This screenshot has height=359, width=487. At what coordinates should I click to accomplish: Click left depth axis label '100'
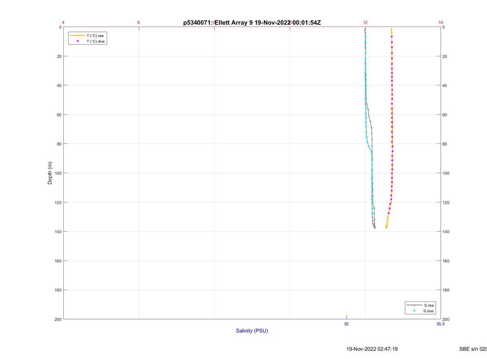58,173
